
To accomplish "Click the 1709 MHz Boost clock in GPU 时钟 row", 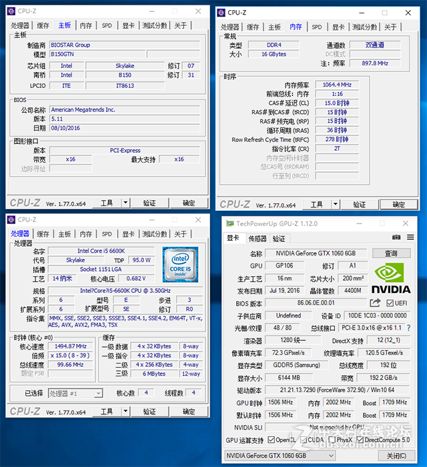I will [394, 402].
